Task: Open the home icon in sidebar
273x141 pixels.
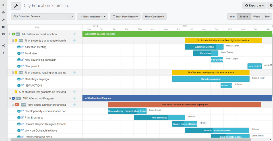Action: (3, 5)
